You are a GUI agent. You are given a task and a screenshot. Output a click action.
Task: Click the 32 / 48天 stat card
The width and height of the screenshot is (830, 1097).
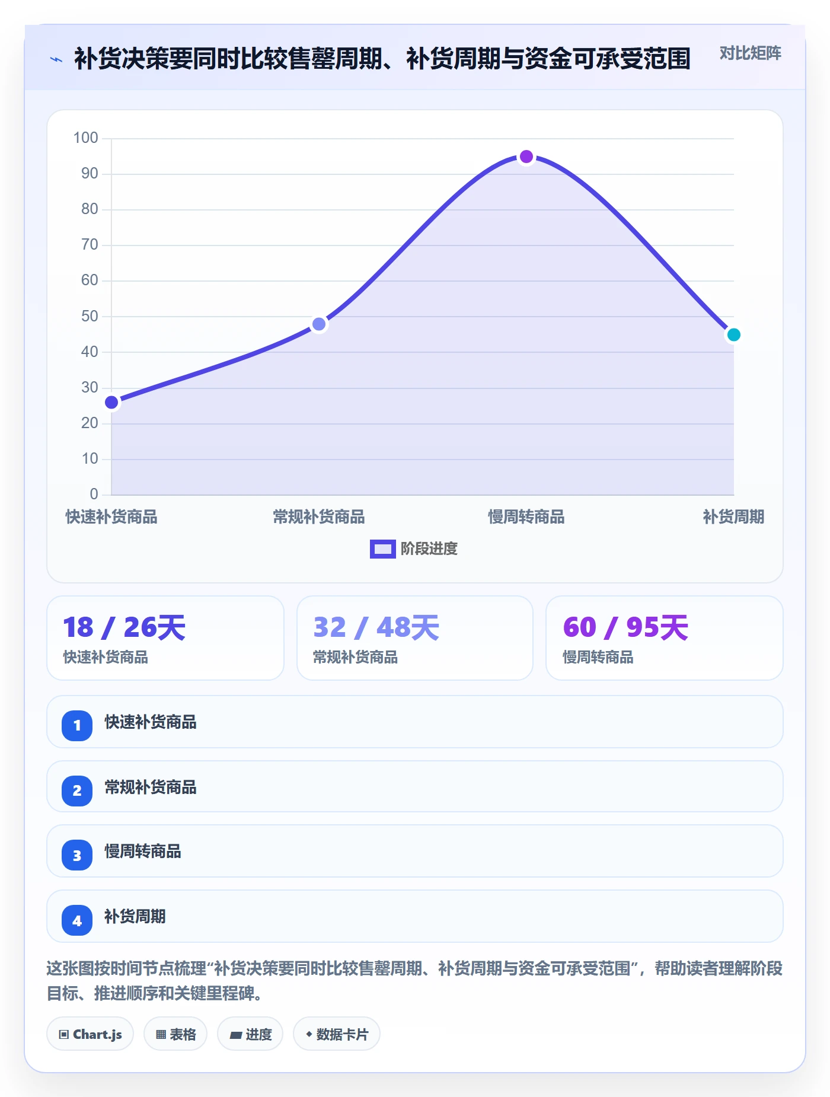click(415, 638)
